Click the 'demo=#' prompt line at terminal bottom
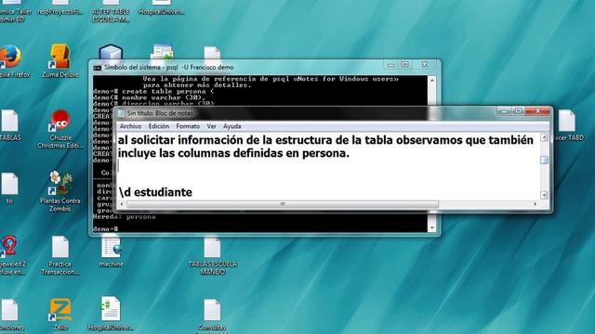This screenshot has width=595, height=334. pos(105,229)
